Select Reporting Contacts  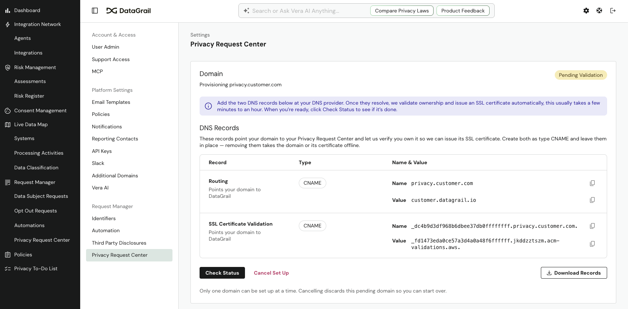tap(115, 139)
